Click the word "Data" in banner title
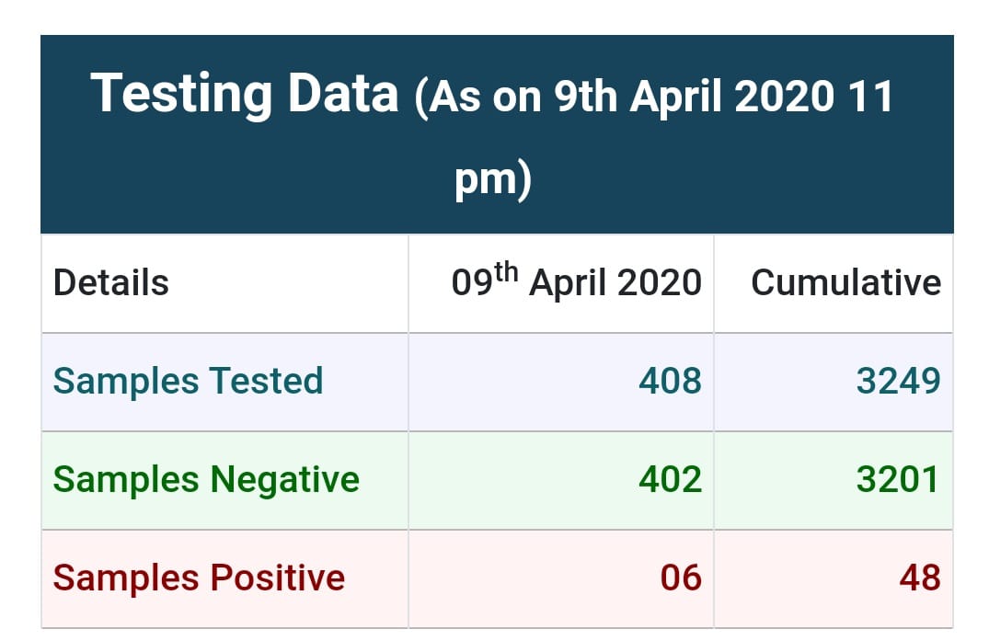The width and height of the screenshot is (989, 641). pyautogui.click(x=340, y=95)
